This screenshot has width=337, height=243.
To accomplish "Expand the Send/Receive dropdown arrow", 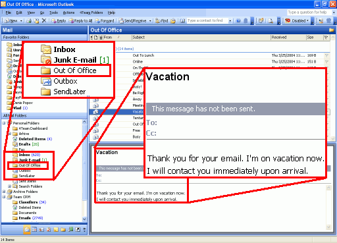I will pyautogui.click(x=150, y=21).
